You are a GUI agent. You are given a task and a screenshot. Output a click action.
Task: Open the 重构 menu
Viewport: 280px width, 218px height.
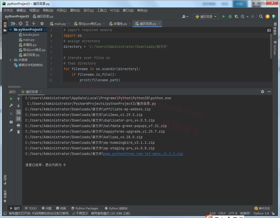point(75,10)
